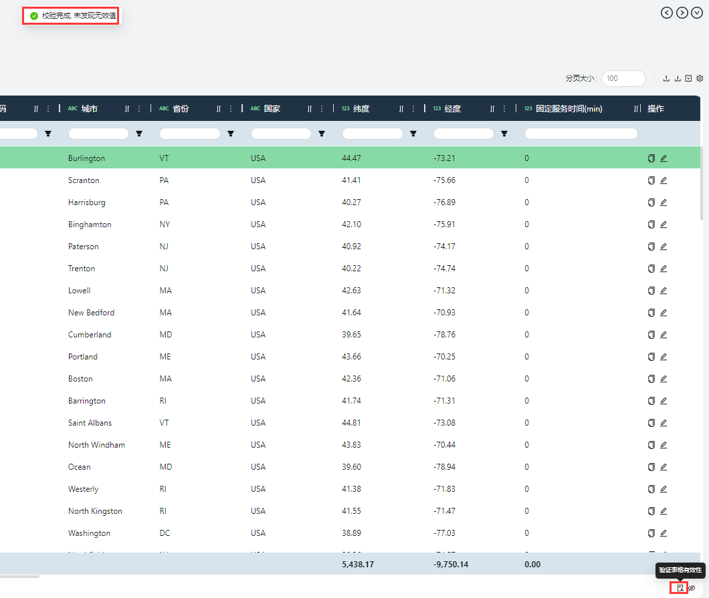The width and height of the screenshot is (709, 598).
Task: Sort by the 城市 column sort icon
Action: (127, 109)
